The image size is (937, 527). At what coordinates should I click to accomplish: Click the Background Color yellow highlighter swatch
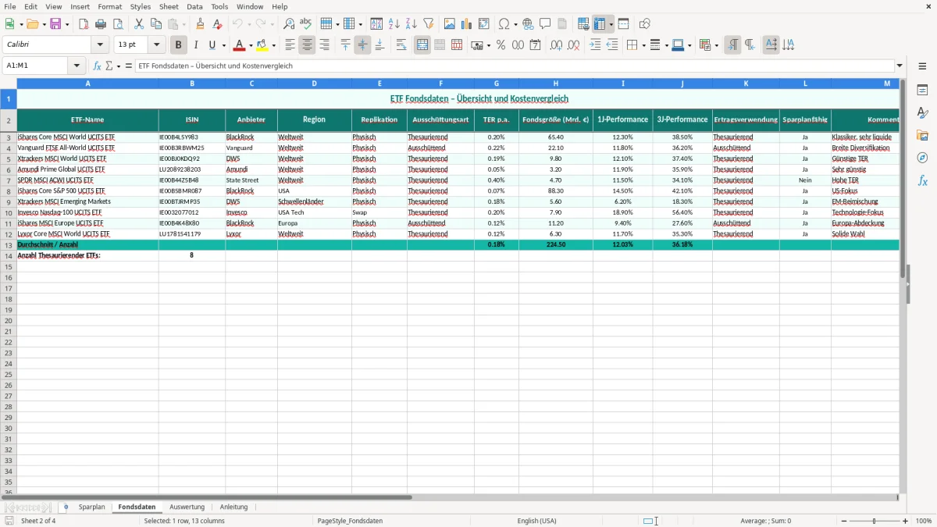point(262,45)
